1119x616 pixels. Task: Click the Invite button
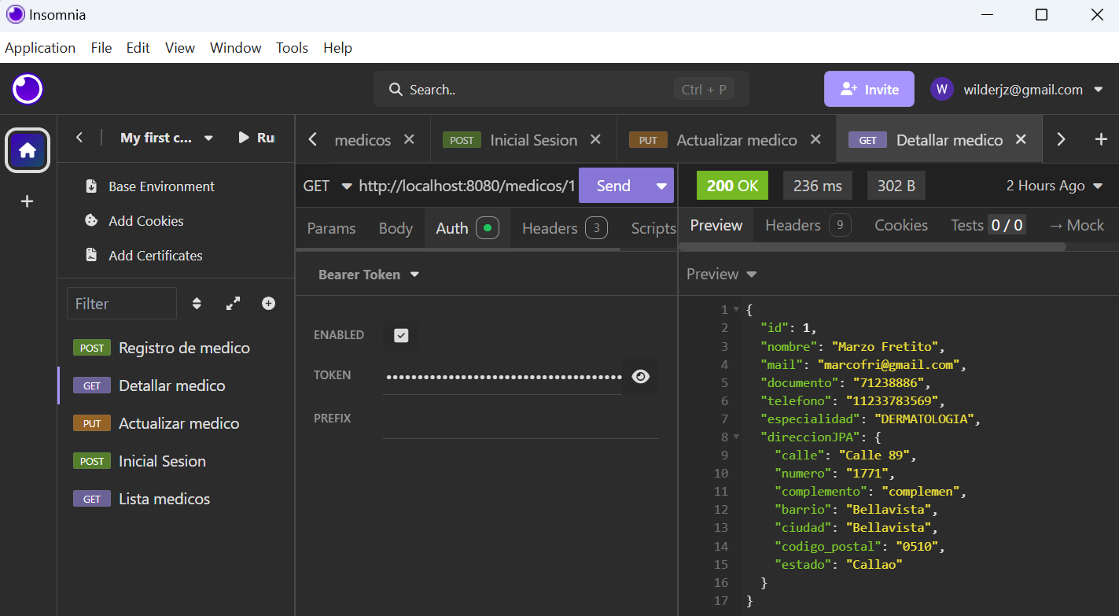pyautogui.click(x=869, y=89)
